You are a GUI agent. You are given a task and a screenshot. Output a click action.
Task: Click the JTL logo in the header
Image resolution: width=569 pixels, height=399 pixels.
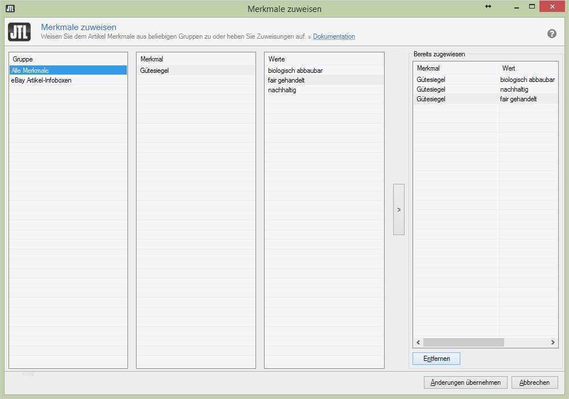coord(19,32)
